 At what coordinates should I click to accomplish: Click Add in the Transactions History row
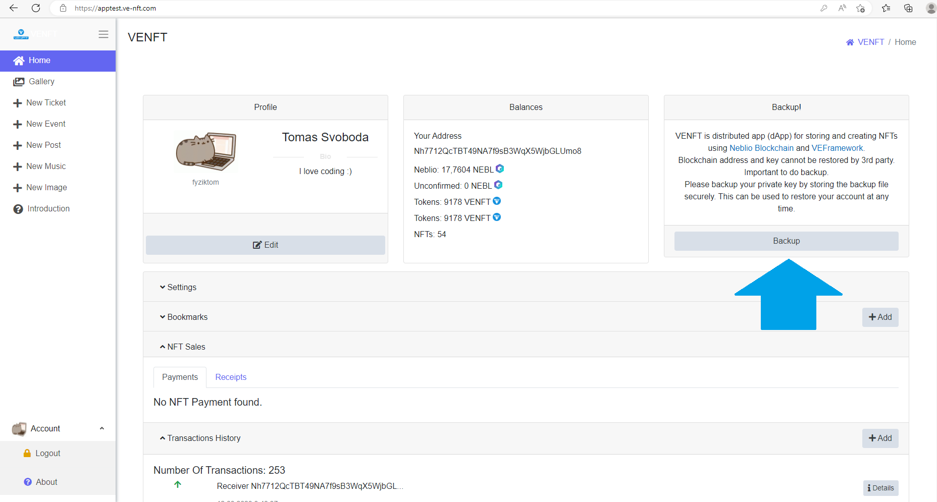(880, 438)
